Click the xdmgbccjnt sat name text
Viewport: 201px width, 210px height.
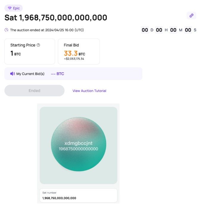(78, 143)
